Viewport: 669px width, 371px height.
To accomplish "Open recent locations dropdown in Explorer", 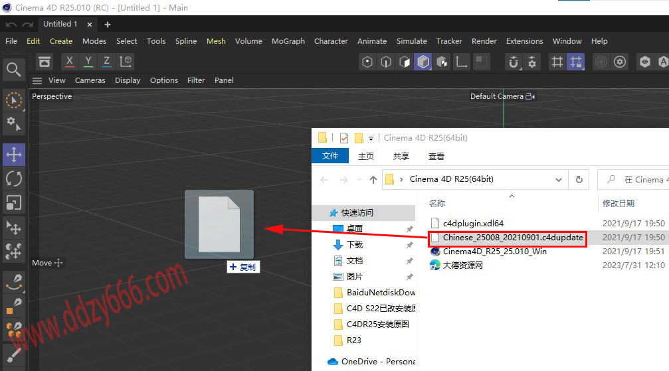I will point(359,180).
